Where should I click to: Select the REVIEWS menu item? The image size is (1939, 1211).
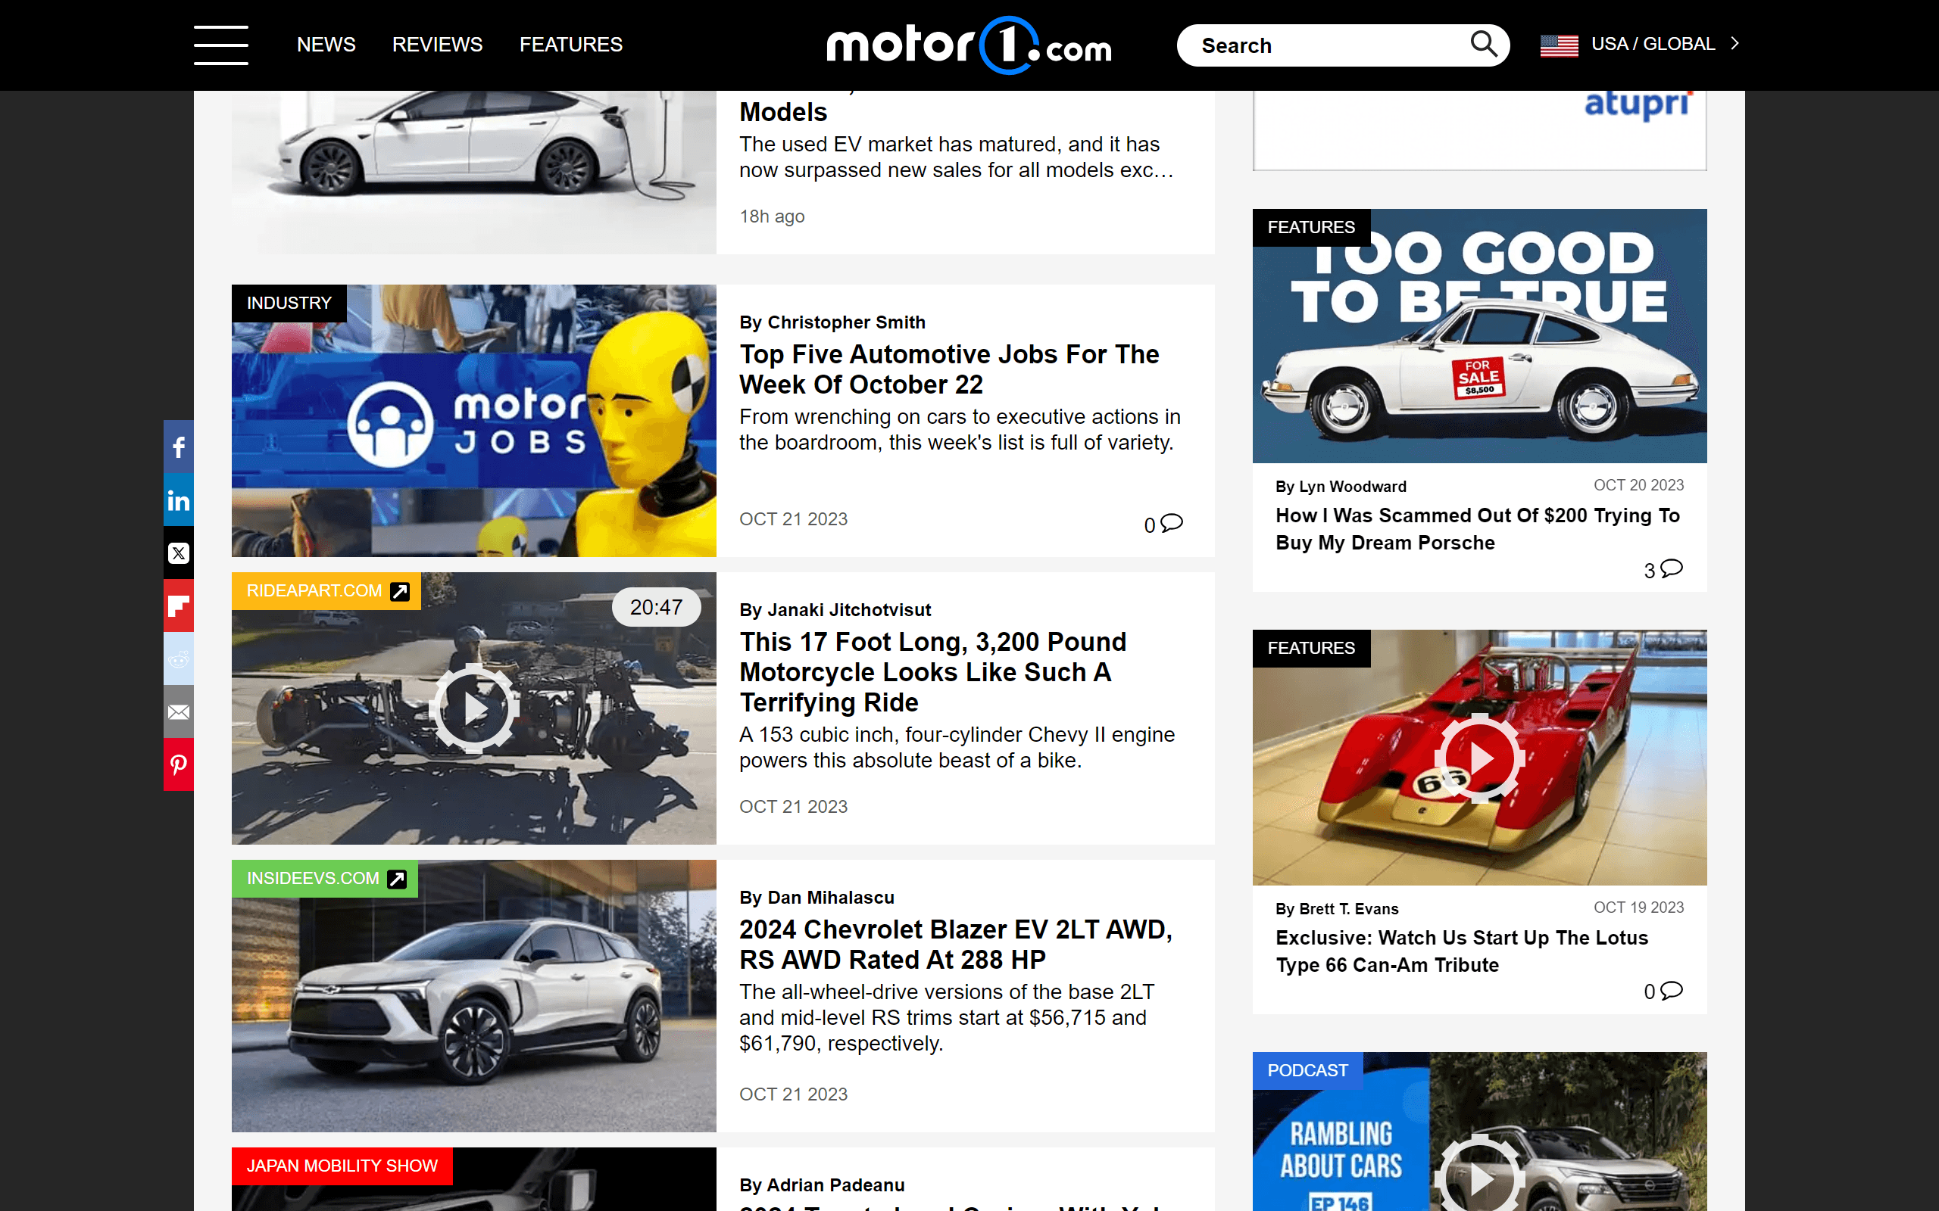pos(437,45)
